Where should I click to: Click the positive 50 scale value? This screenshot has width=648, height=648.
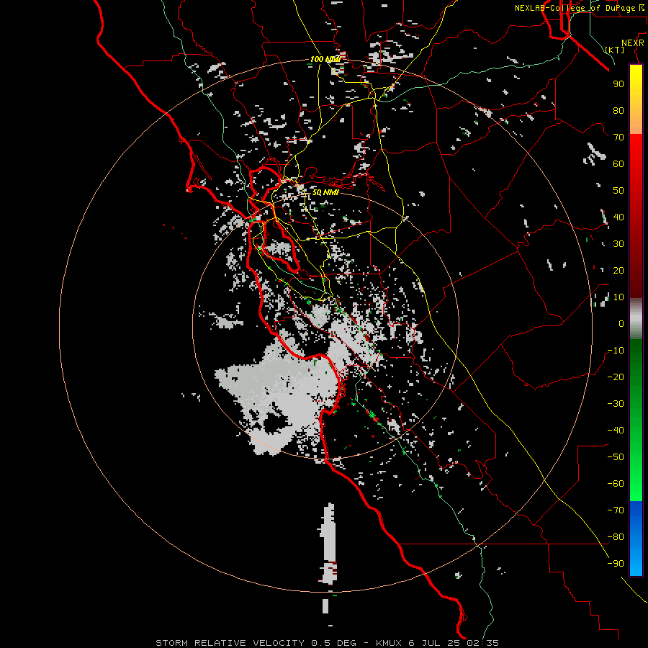point(618,191)
